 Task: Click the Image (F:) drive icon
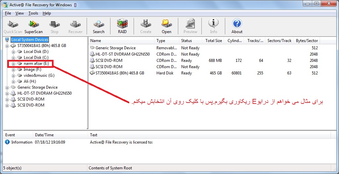20,69
